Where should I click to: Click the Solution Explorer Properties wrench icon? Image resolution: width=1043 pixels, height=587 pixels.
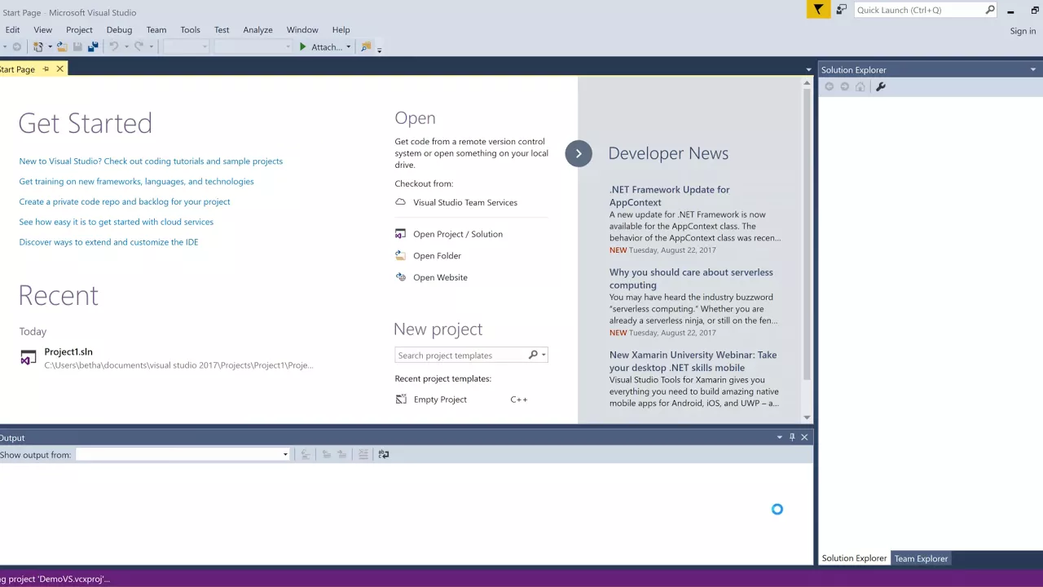[880, 86]
